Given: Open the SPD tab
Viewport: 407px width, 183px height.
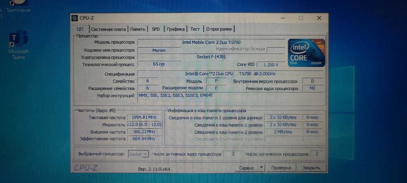Looking at the screenshot, I should [x=156, y=29].
